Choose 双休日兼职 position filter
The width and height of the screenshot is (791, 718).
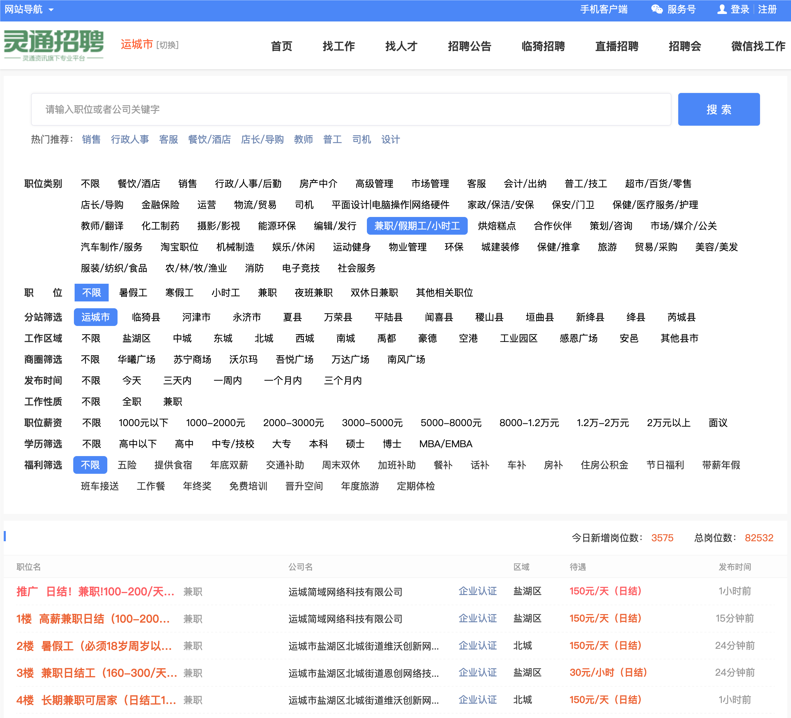click(x=374, y=293)
